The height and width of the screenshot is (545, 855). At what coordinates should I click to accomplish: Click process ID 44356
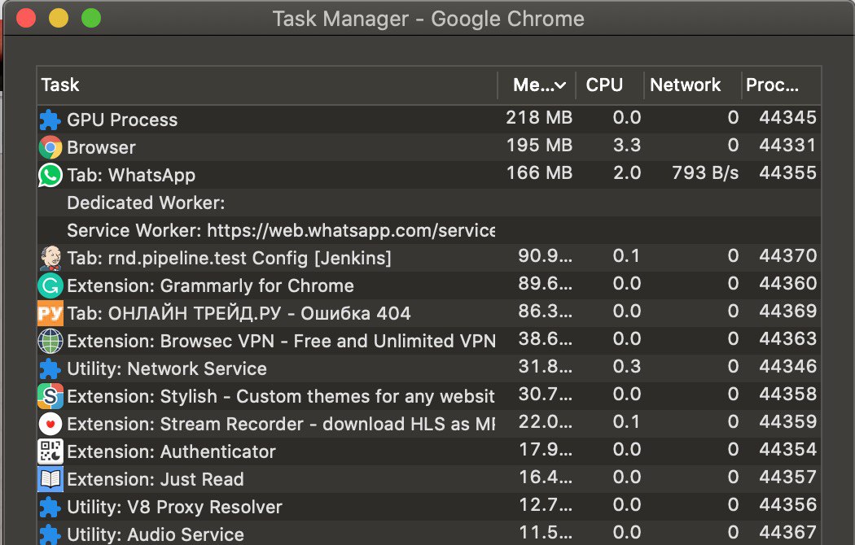pos(788,505)
